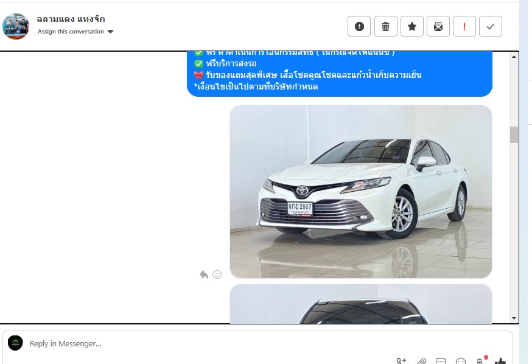React to photo with emoji icon
This screenshot has width=532, height=364.
[x=217, y=275]
